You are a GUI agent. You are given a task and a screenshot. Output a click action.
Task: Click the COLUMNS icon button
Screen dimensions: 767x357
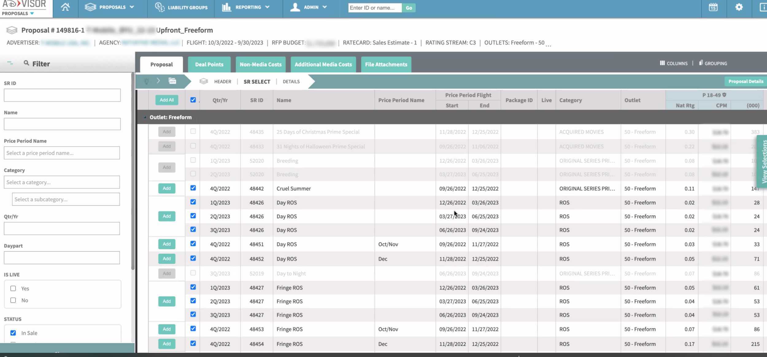[674, 63]
